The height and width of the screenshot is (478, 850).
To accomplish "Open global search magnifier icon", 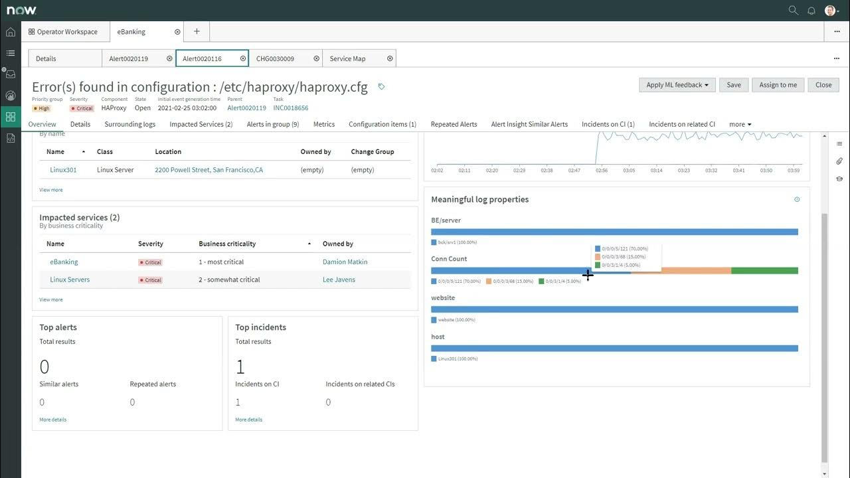I will pyautogui.click(x=793, y=10).
